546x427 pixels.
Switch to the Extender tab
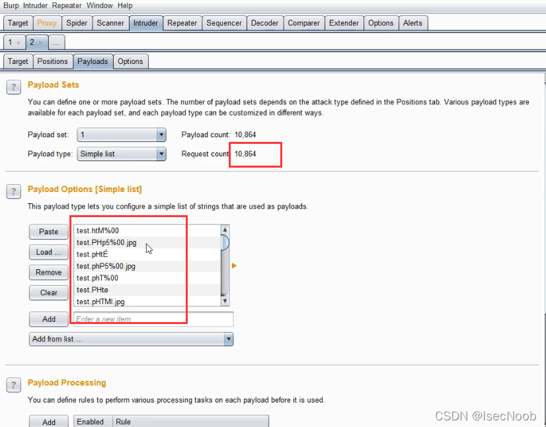[344, 23]
